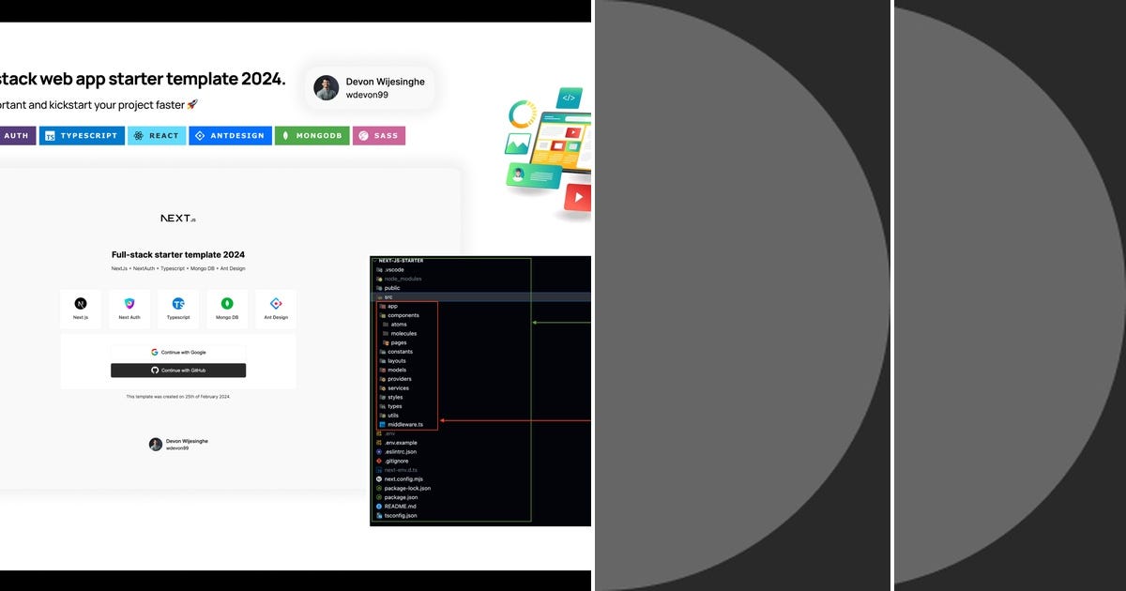Click the Google logo on the sign-in button
Screen dimensions: 1126x591
tap(154, 352)
